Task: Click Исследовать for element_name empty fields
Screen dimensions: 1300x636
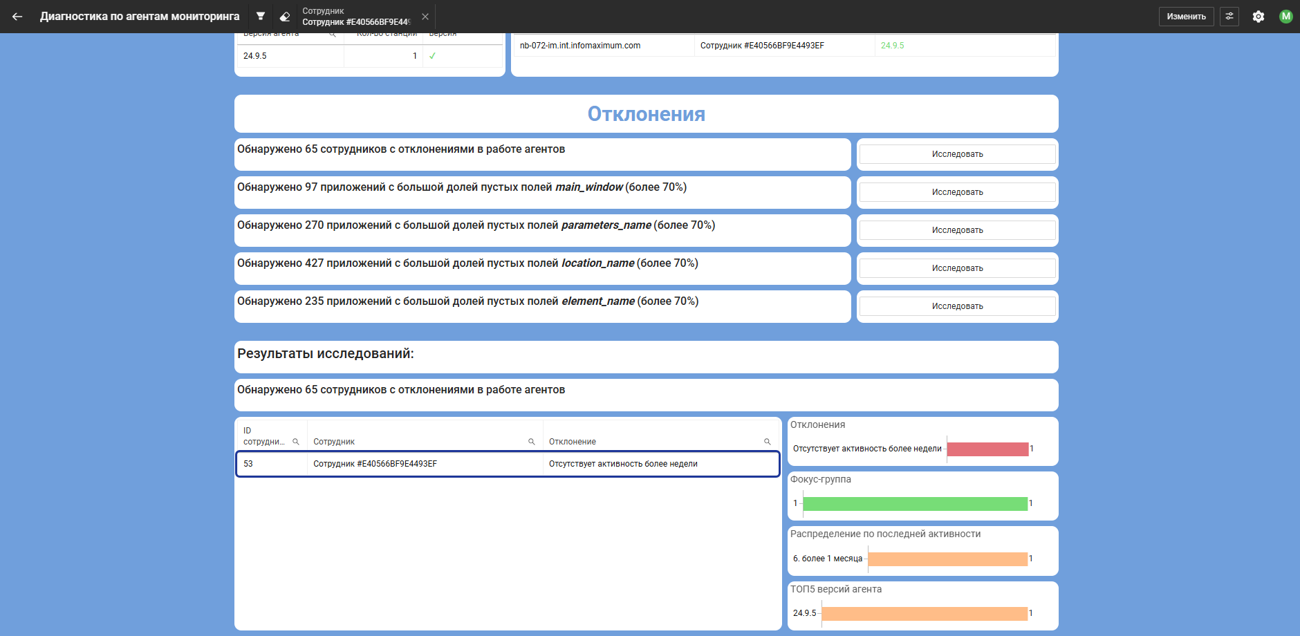Action: click(x=957, y=306)
